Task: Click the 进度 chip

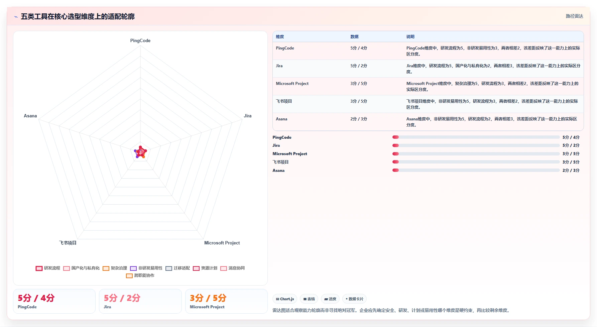Action: coord(330,299)
